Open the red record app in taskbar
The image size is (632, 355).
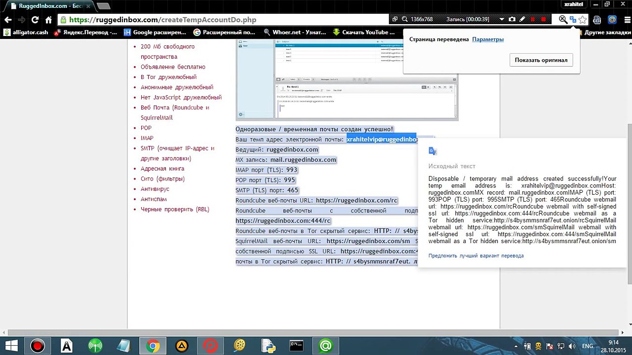pyautogui.click(x=37, y=346)
